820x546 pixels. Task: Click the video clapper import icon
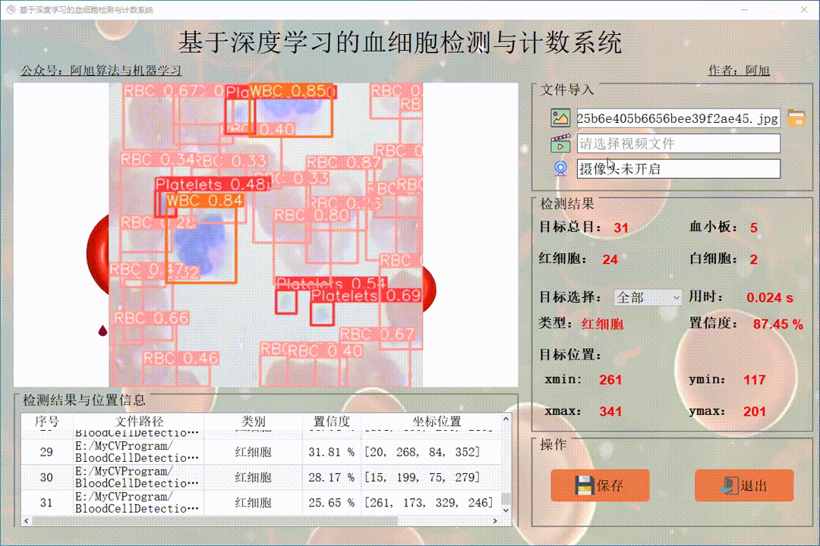click(x=560, y=143)
